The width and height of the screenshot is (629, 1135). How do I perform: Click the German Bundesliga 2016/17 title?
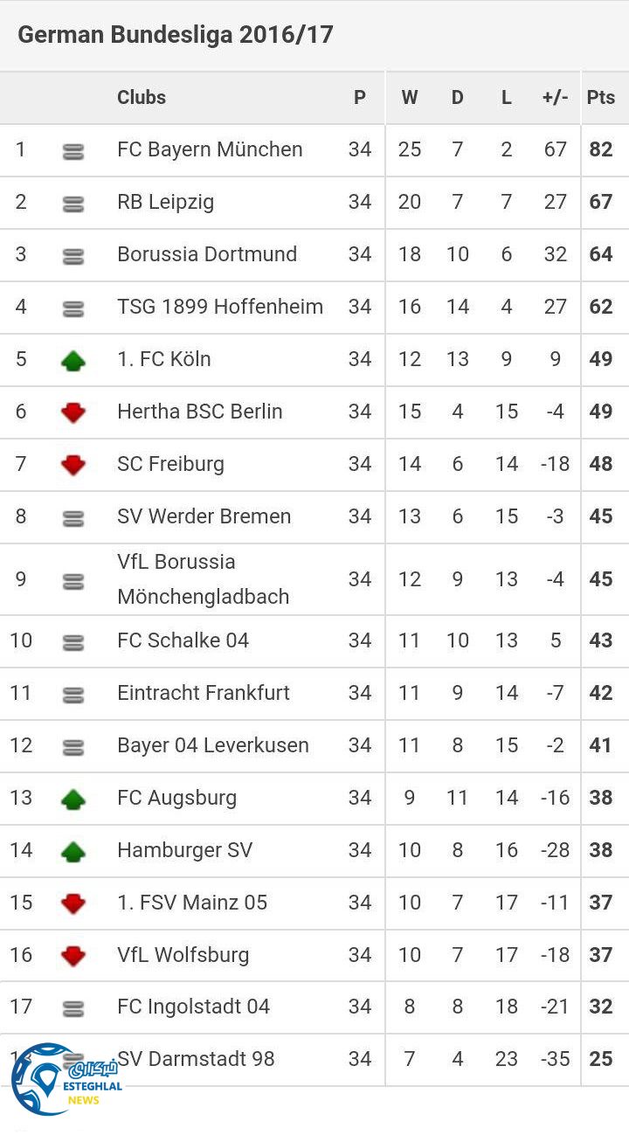click(176, 35)
